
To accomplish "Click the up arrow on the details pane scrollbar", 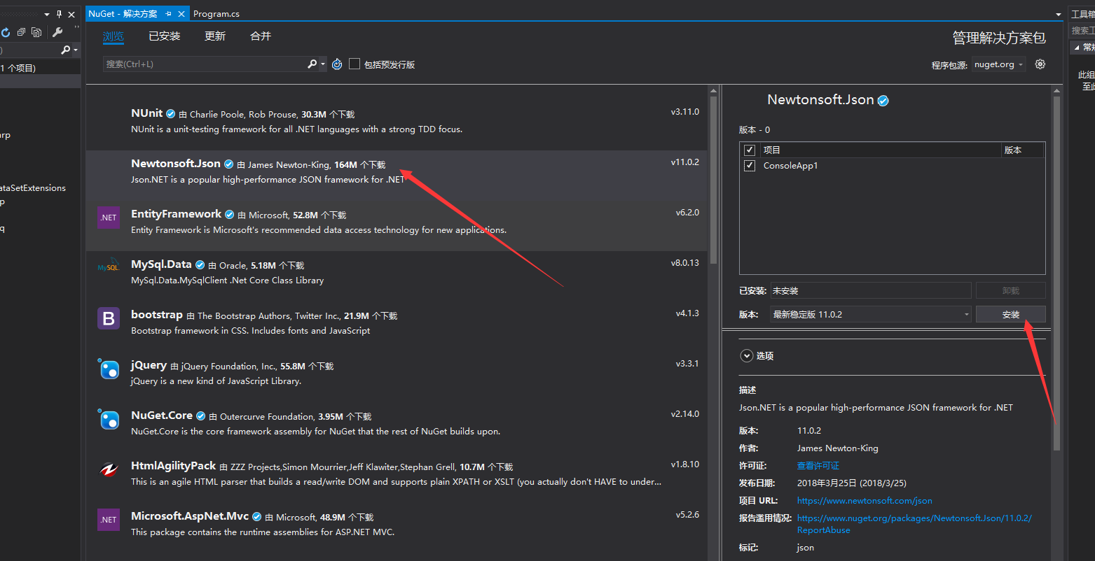I will [x=1057, y=90].
